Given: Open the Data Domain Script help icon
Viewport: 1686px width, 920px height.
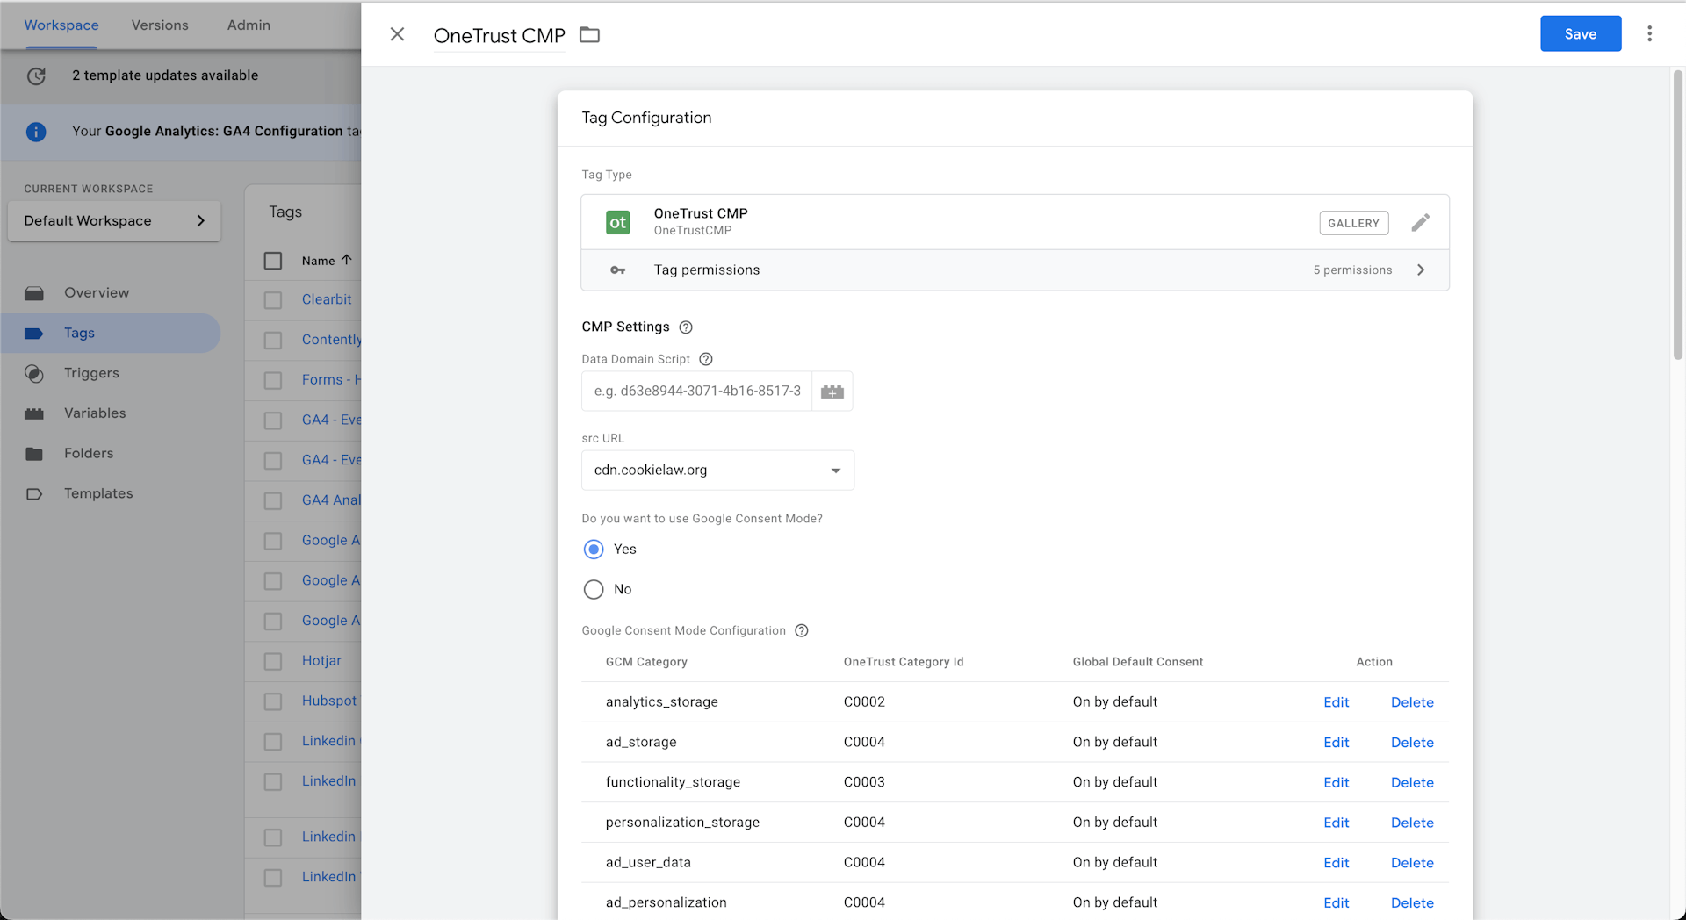Looking at the screenshot, I should [705, 359].
